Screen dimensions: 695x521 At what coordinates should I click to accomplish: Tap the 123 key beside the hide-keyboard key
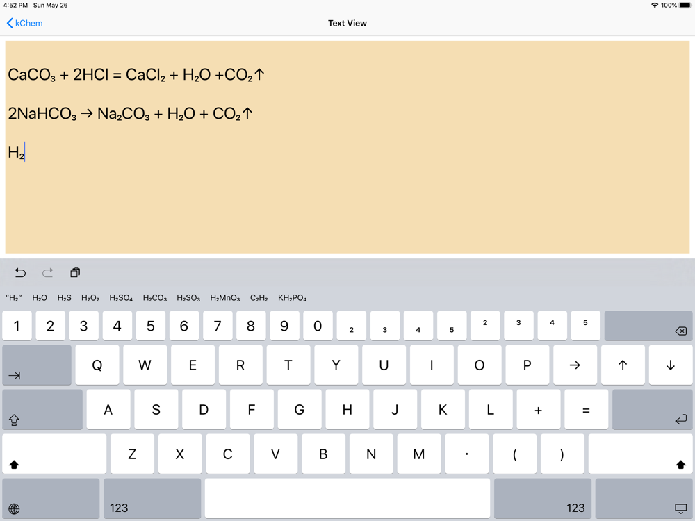tap(543, 498)
